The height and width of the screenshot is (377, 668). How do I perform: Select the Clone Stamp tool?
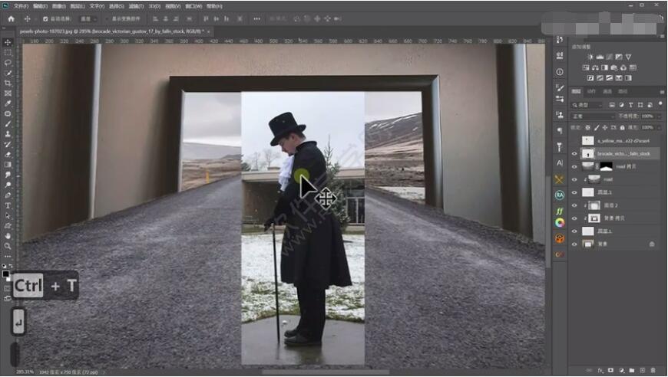point(8,134)
